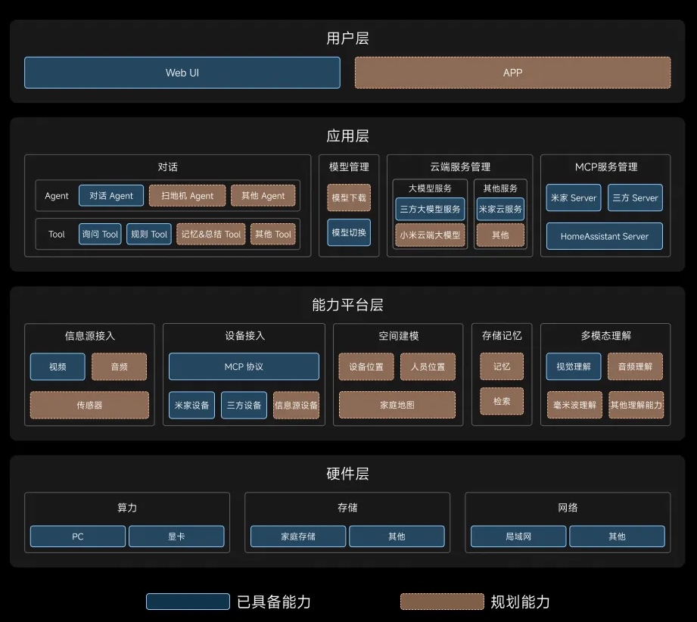Click the 小米云端大模型 box
This screenshot has height=622, width=697.
click(430, 235)
